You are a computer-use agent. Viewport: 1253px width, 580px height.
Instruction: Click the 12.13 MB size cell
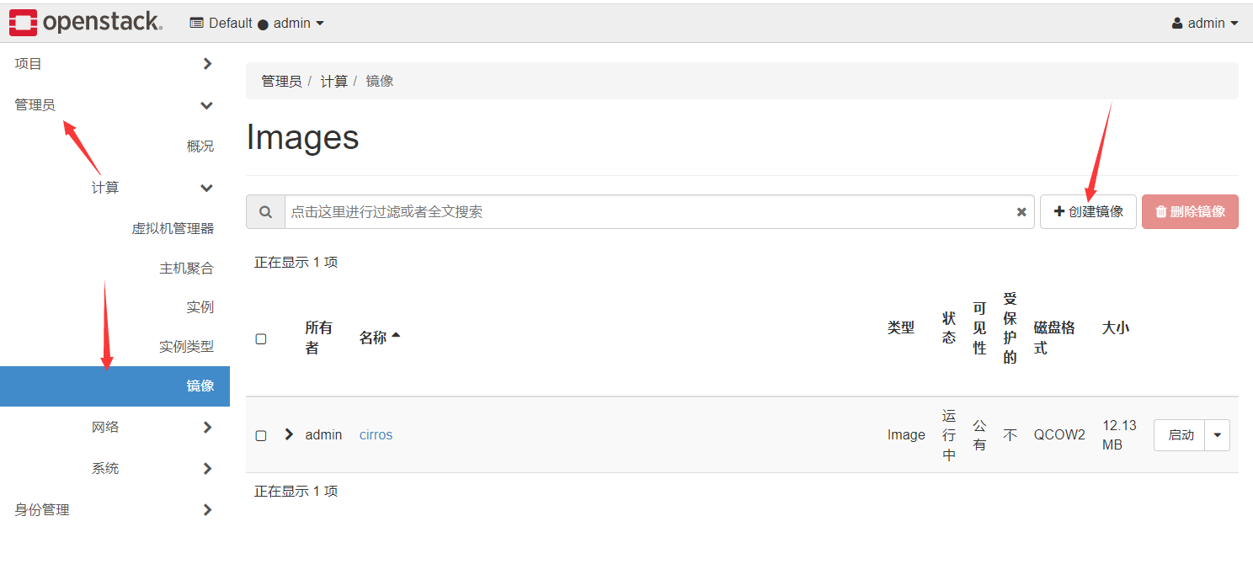(x=1120, y=435)
